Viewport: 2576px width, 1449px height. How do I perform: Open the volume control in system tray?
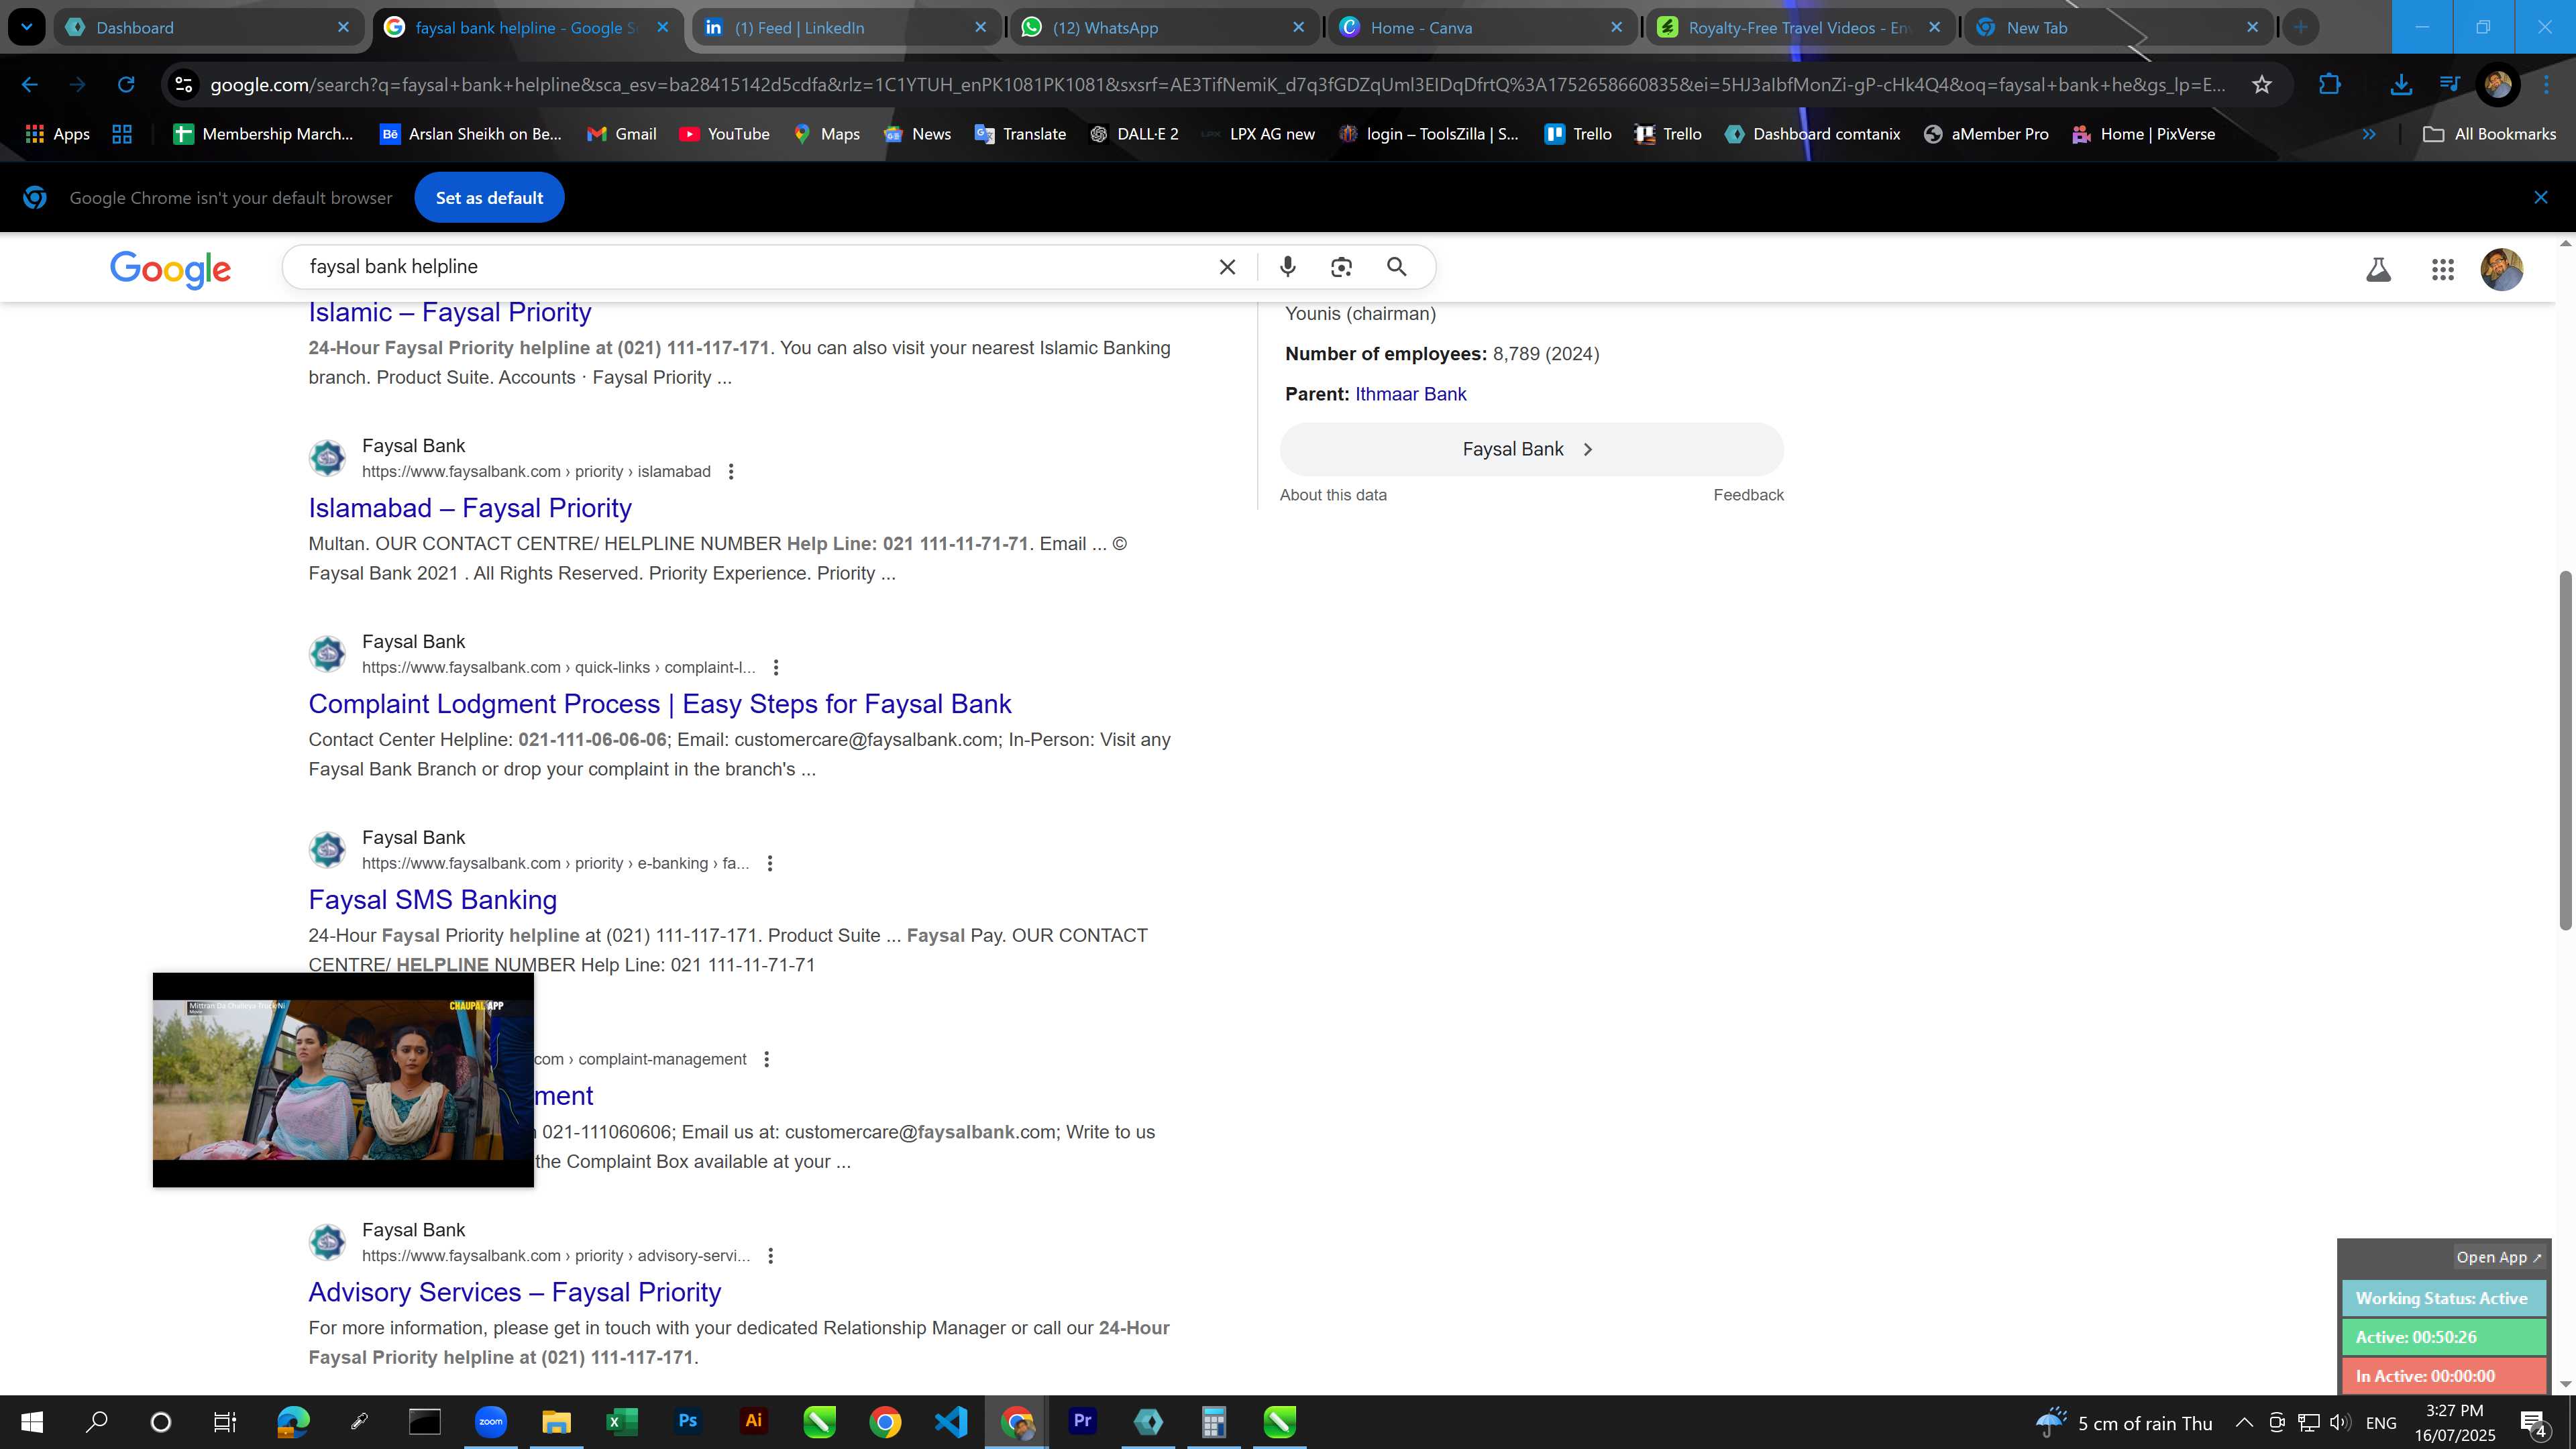click(x=2340, y=1422)
